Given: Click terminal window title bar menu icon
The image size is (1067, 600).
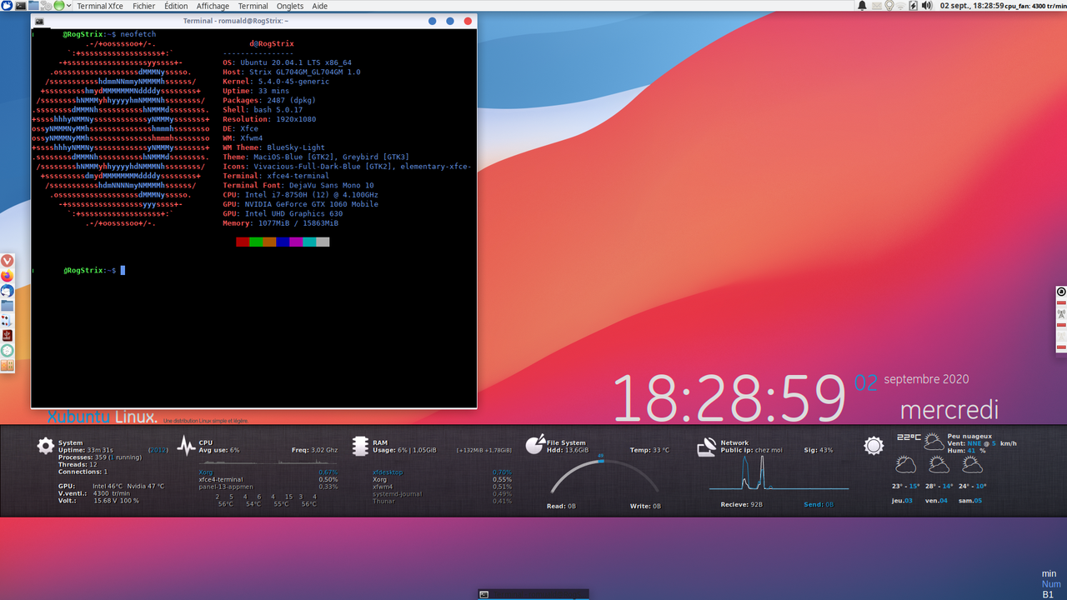Looking at the screenshot, I should point(38,21).
